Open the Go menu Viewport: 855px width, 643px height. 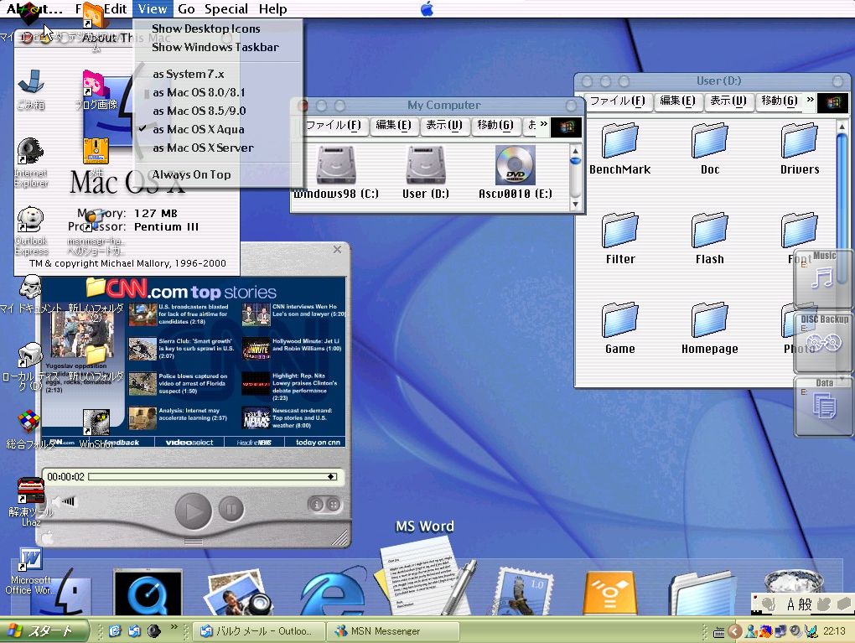[186, 8]
